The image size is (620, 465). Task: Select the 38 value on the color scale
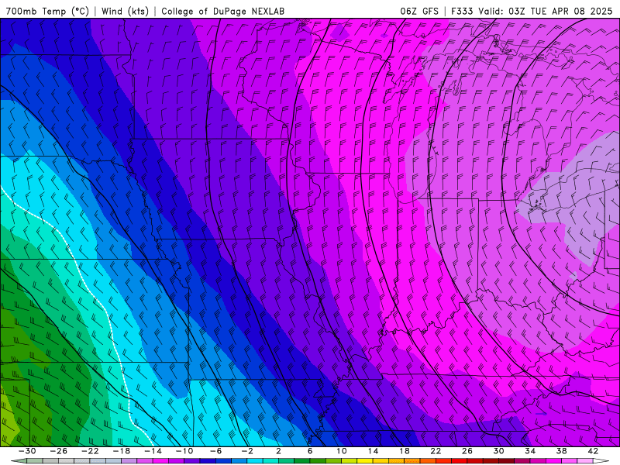(x=561, y=451)
